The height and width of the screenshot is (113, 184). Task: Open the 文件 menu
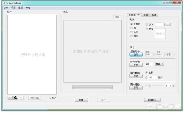pyautogui.click(x=6, y=8)
